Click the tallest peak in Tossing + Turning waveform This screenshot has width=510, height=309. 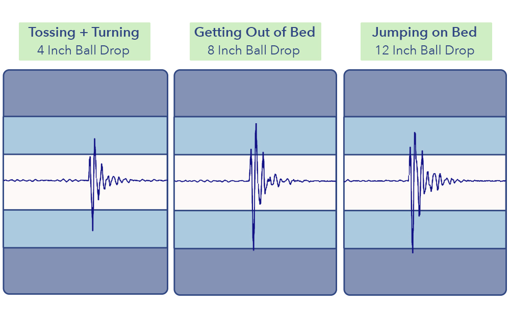95,140
